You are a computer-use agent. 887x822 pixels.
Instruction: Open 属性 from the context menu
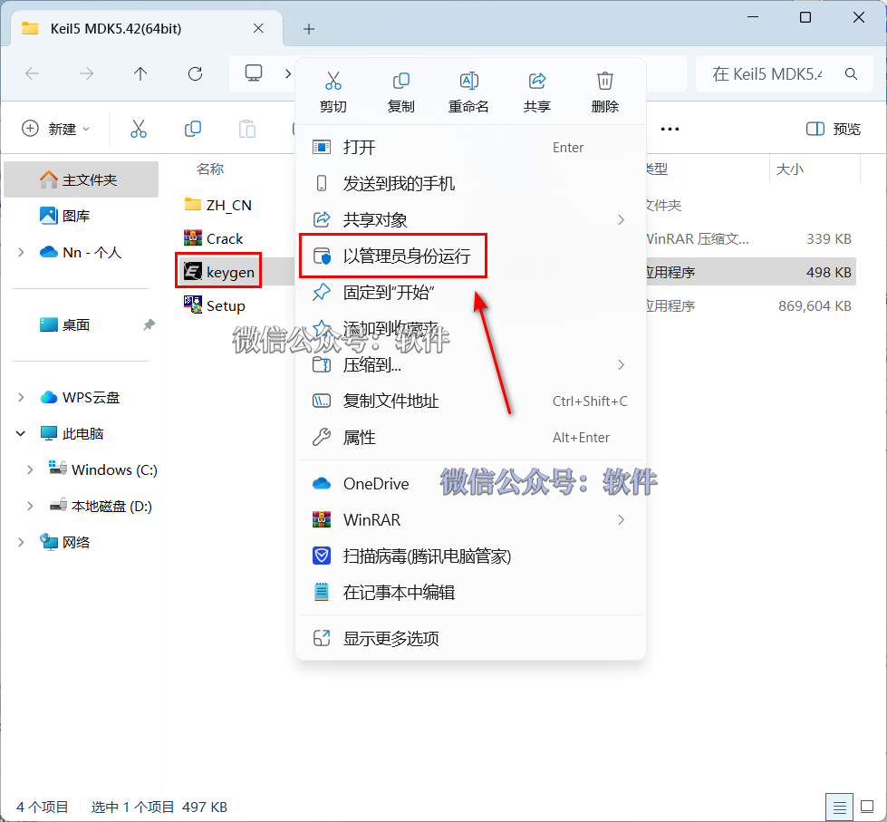click(x=470, y=438)
